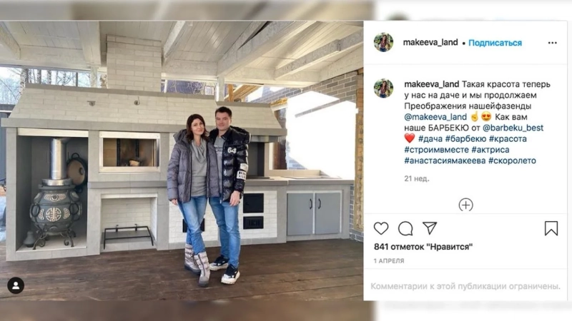Browse the #дача hashtag
The image size is (572, 321).
[430, 138]
